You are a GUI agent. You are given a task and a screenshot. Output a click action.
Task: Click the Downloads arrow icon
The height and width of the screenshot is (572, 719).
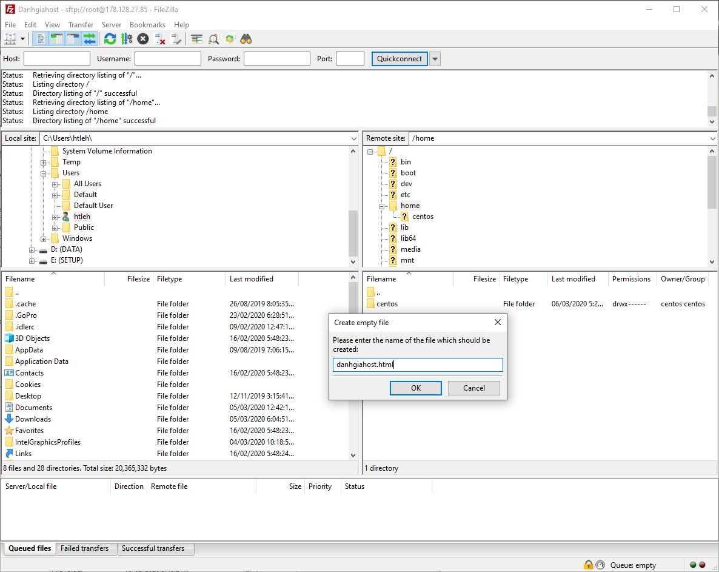tap(9, 419)
